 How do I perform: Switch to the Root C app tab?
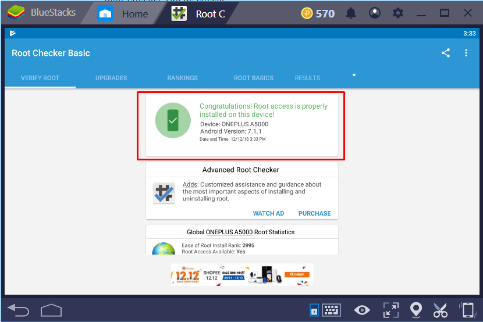click(198, 14)
